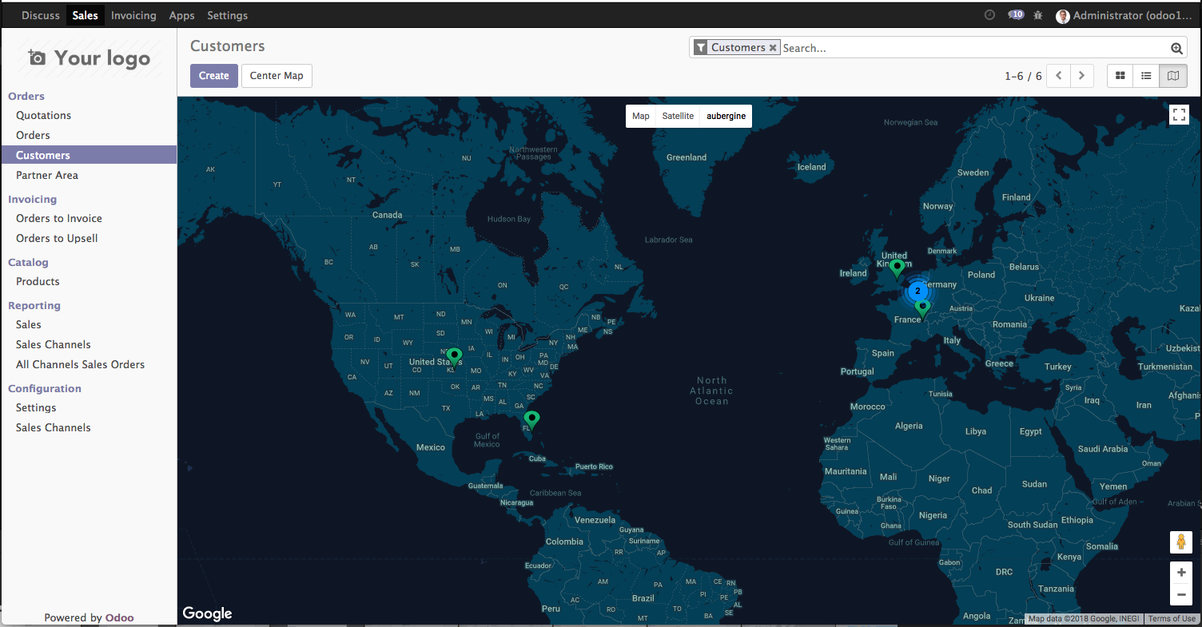This screenshot has height=627, width=1202.
Task: Open the Invoicing top menu
Action: tap(133, 15)
